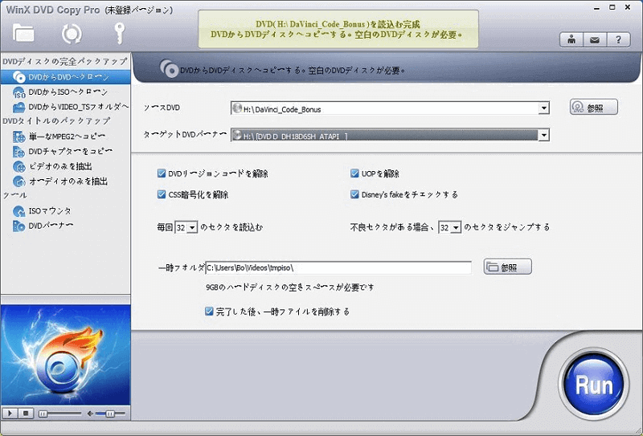
Task: Open the 毎回 sector read count dropdown
Action: coord(192,228)
